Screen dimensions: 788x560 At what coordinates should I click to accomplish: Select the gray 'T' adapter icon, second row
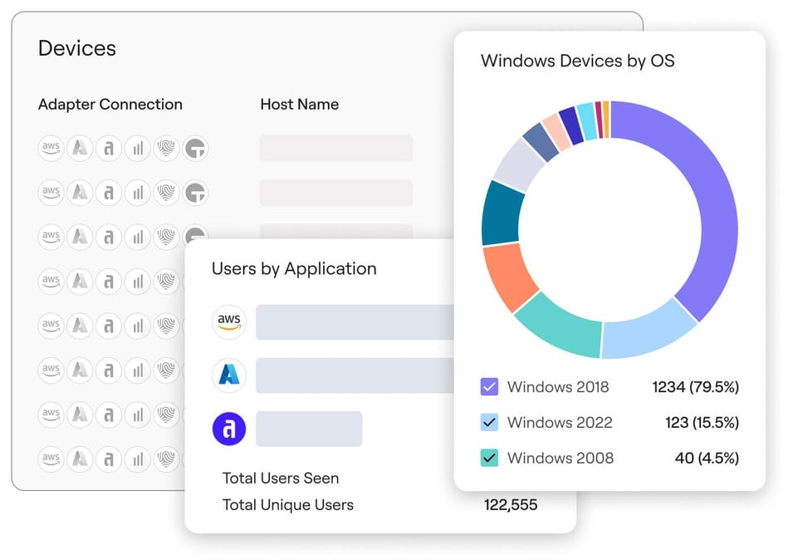click(x=198, y=192)
